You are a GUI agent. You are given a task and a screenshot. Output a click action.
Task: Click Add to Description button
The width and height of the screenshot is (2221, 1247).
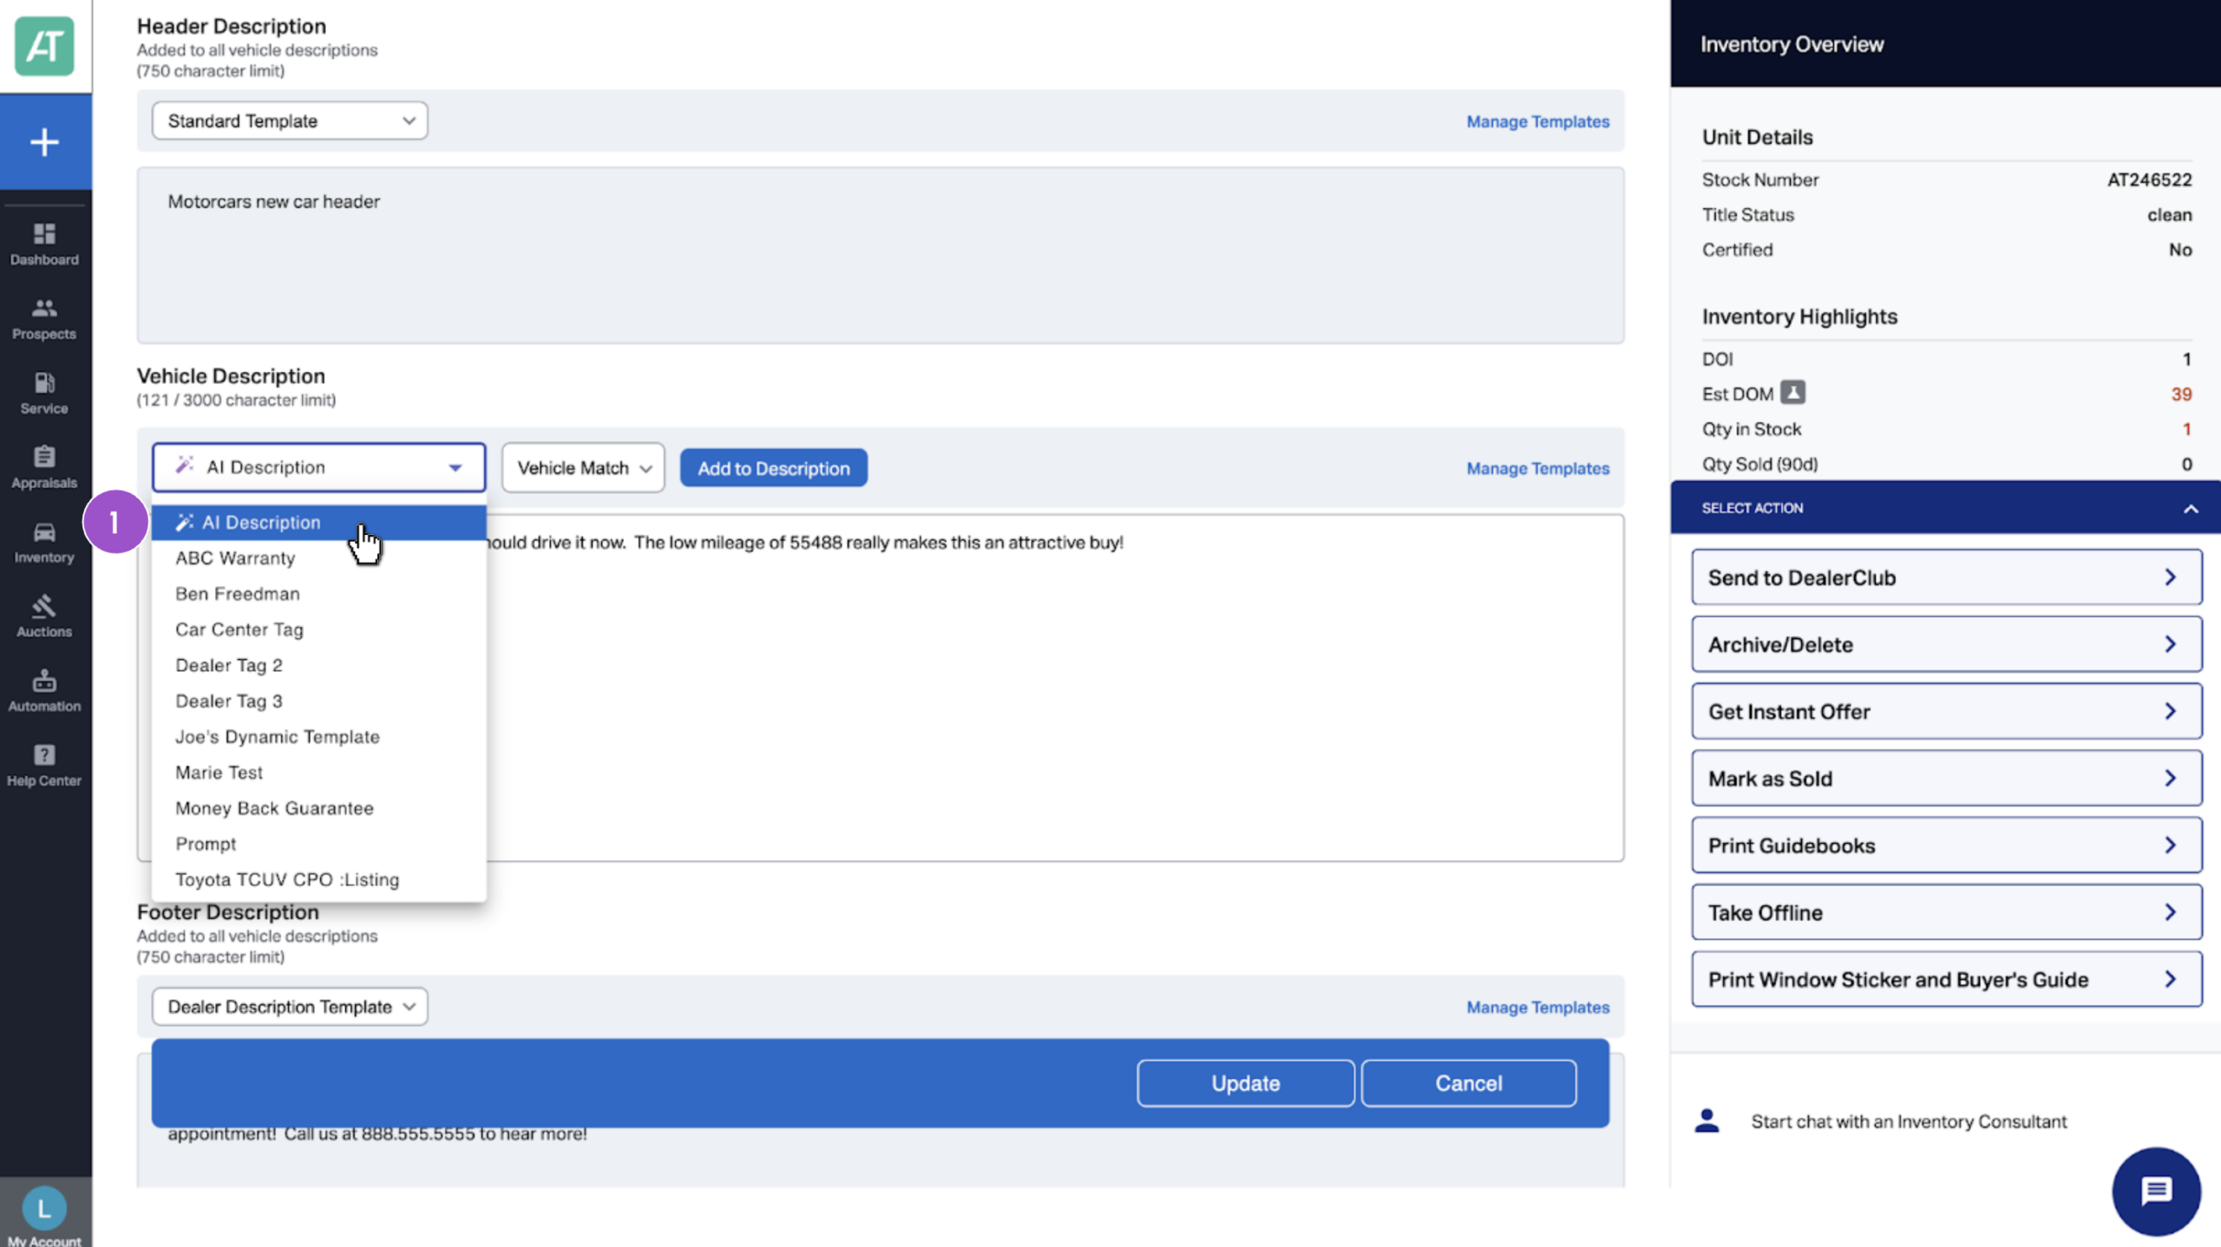pos(773,468)
